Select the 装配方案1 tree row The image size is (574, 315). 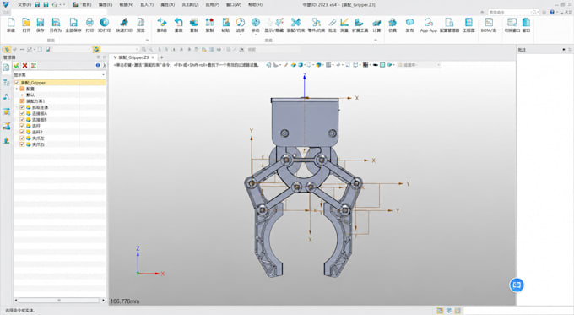[60, 101]
